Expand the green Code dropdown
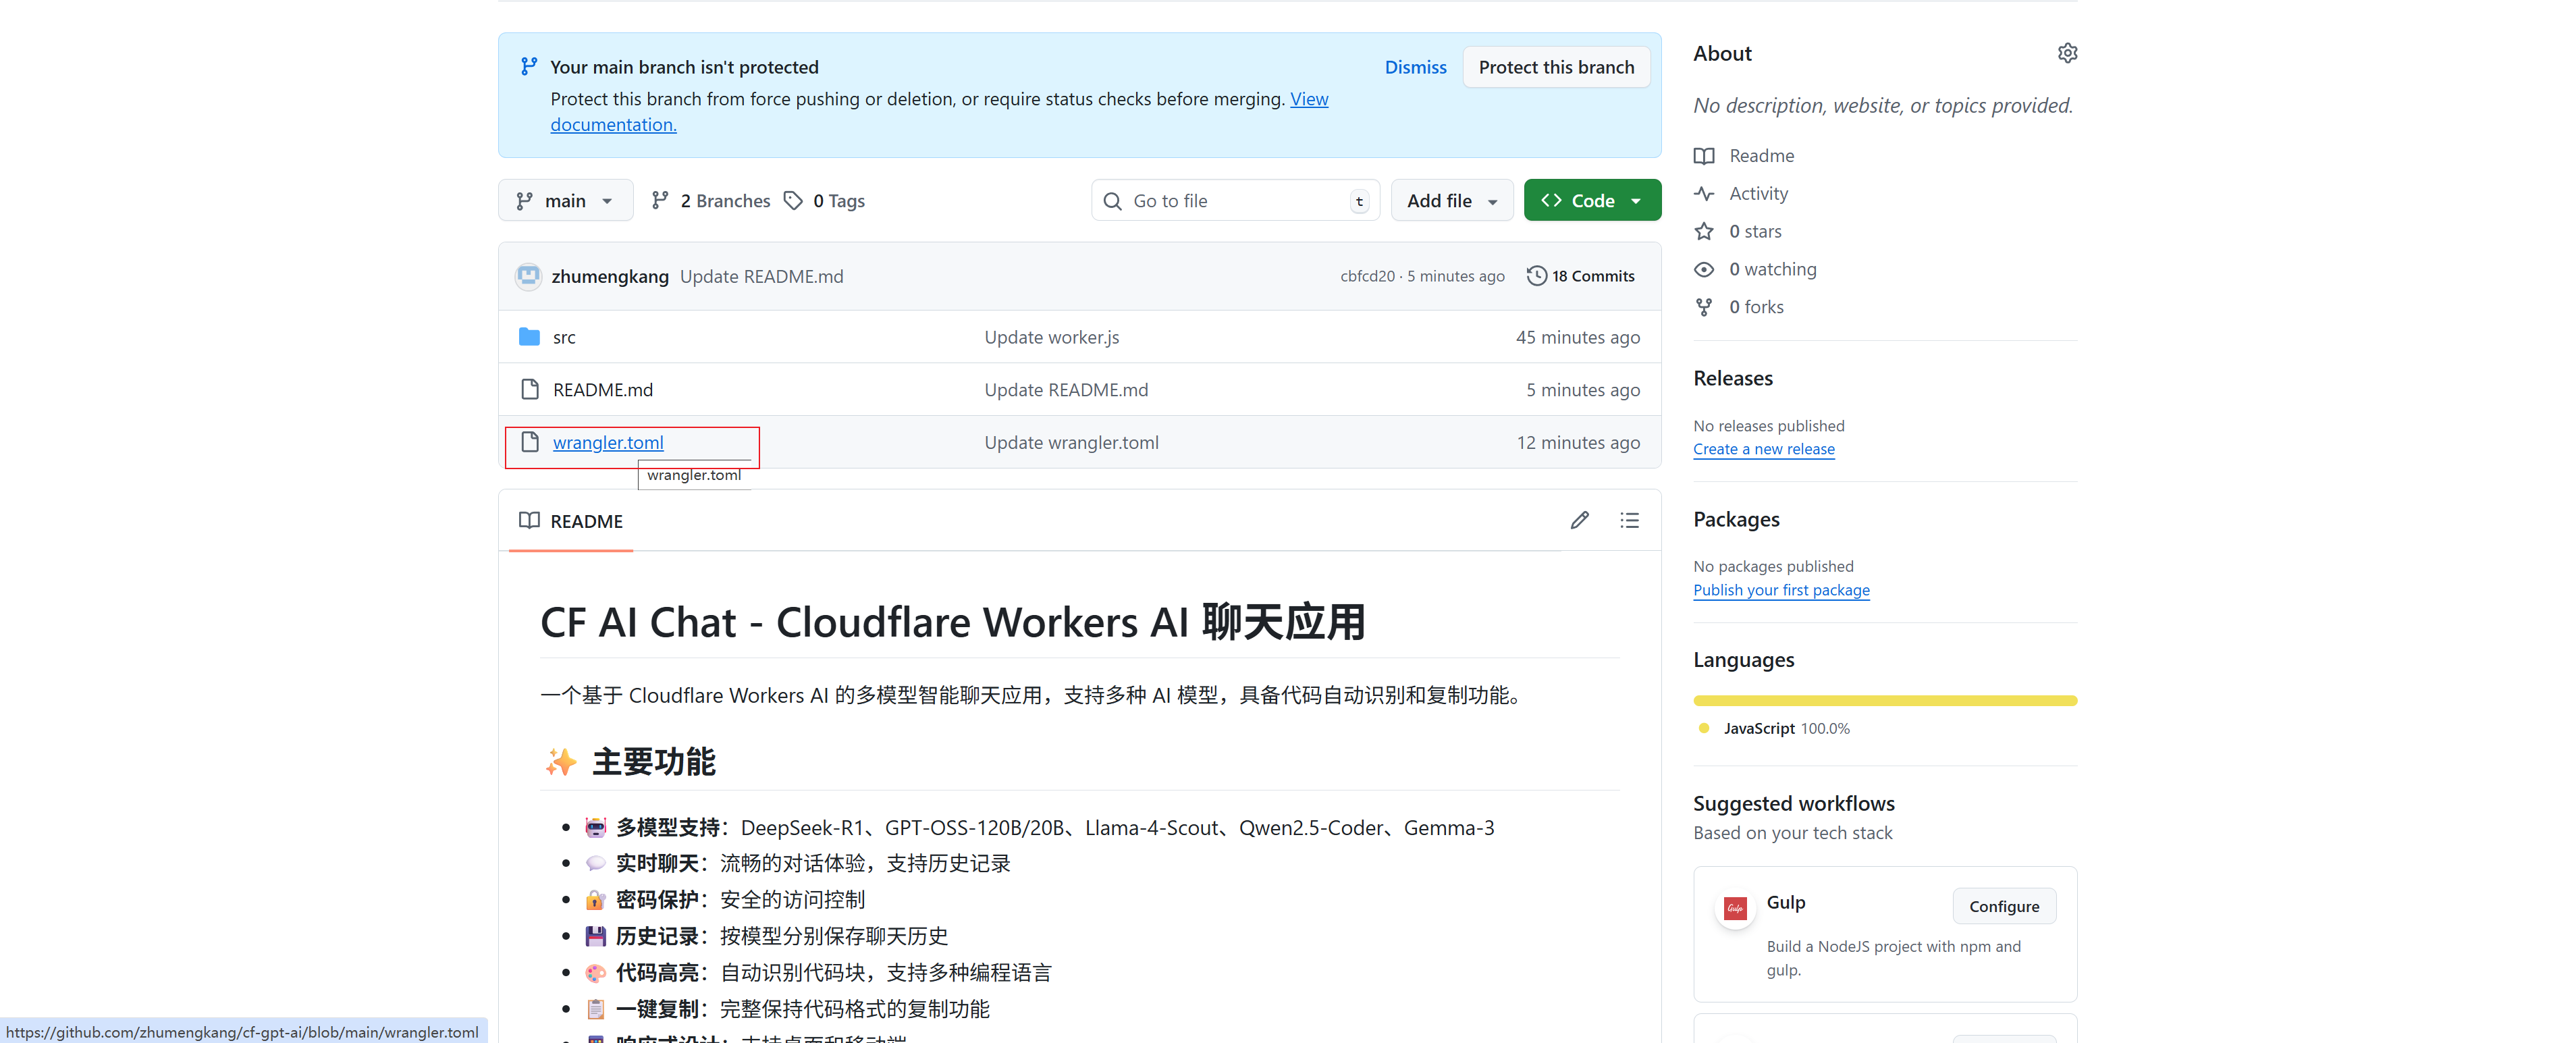 coord(1592,201)
